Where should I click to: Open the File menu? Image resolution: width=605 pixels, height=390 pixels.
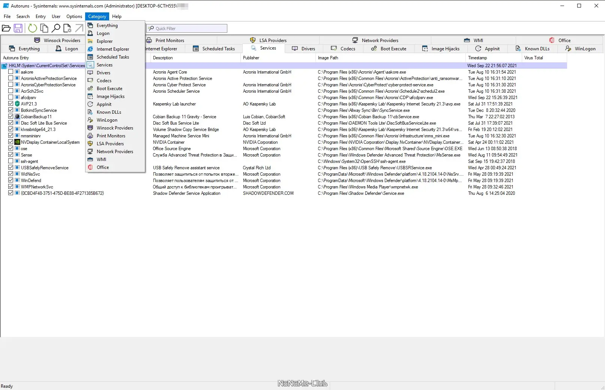pyautogui.click(x=7, y=17)
